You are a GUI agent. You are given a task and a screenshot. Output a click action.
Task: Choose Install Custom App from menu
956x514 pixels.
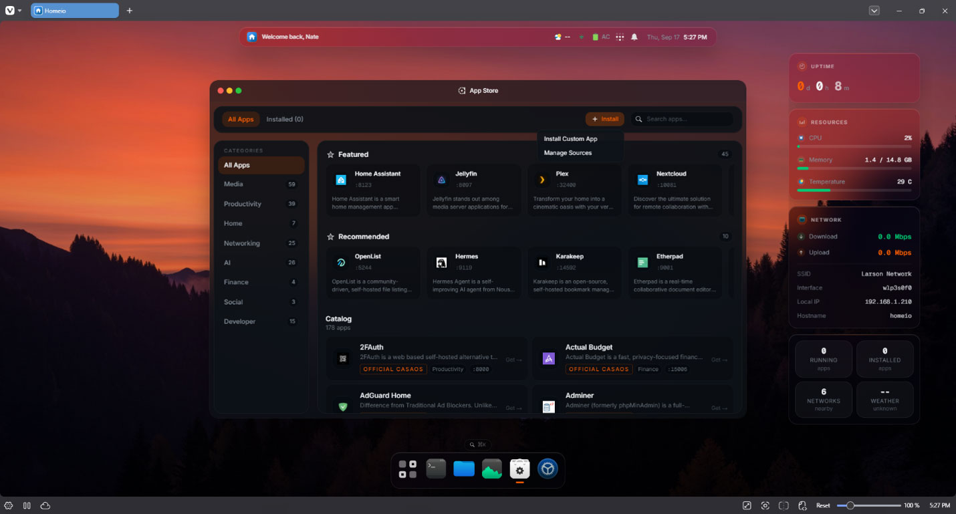(570, 139)
